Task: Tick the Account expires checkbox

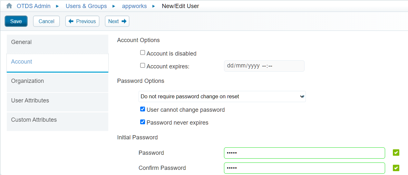Action: pos(142,66)
